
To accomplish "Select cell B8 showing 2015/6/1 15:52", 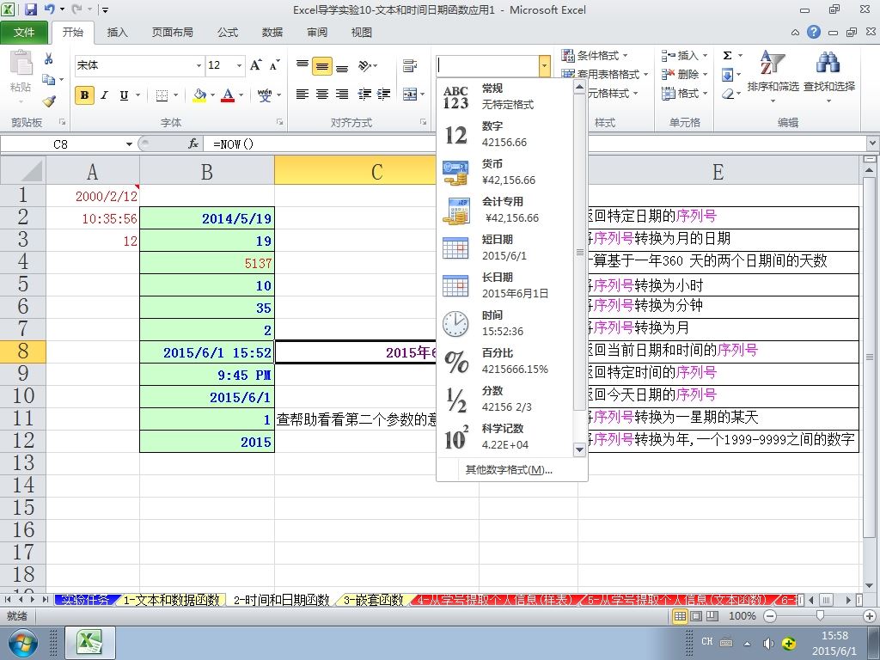I will pos(207,352).
